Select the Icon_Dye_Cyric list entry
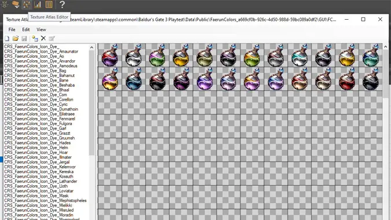 point(36,104)
